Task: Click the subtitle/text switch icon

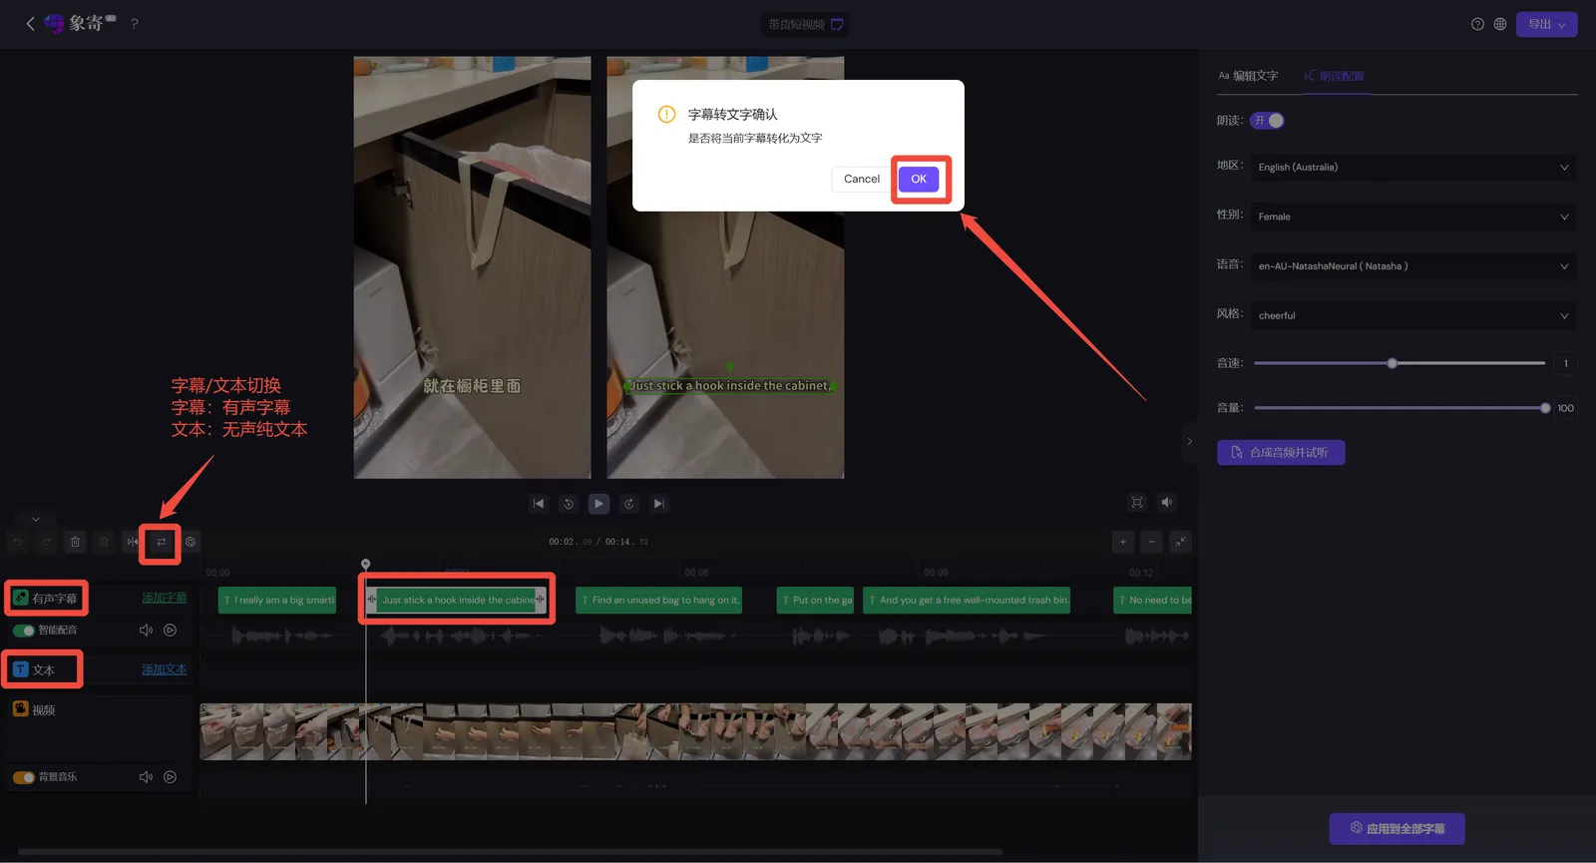Action: pyautogui.click(x=161, y=542)
